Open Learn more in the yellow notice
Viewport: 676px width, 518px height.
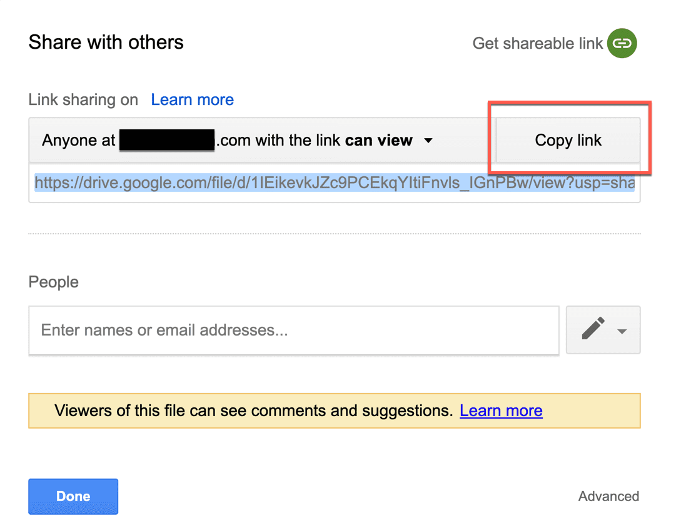pyautogui.click(x=501, y=411)
